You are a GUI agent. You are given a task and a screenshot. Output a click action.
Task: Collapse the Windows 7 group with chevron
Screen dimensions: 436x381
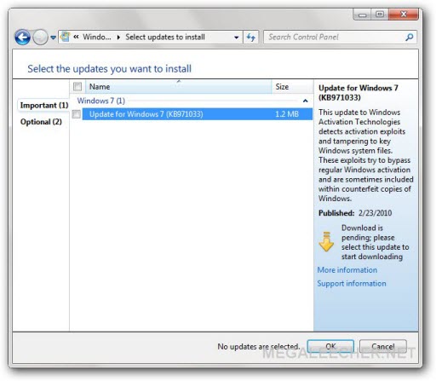click(x=306, y=101)
